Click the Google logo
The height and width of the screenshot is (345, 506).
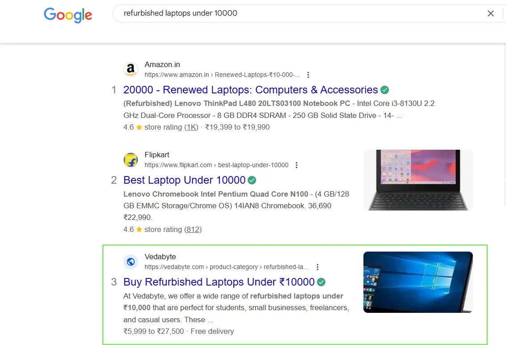pyautogui.click(x=68, y=15)
